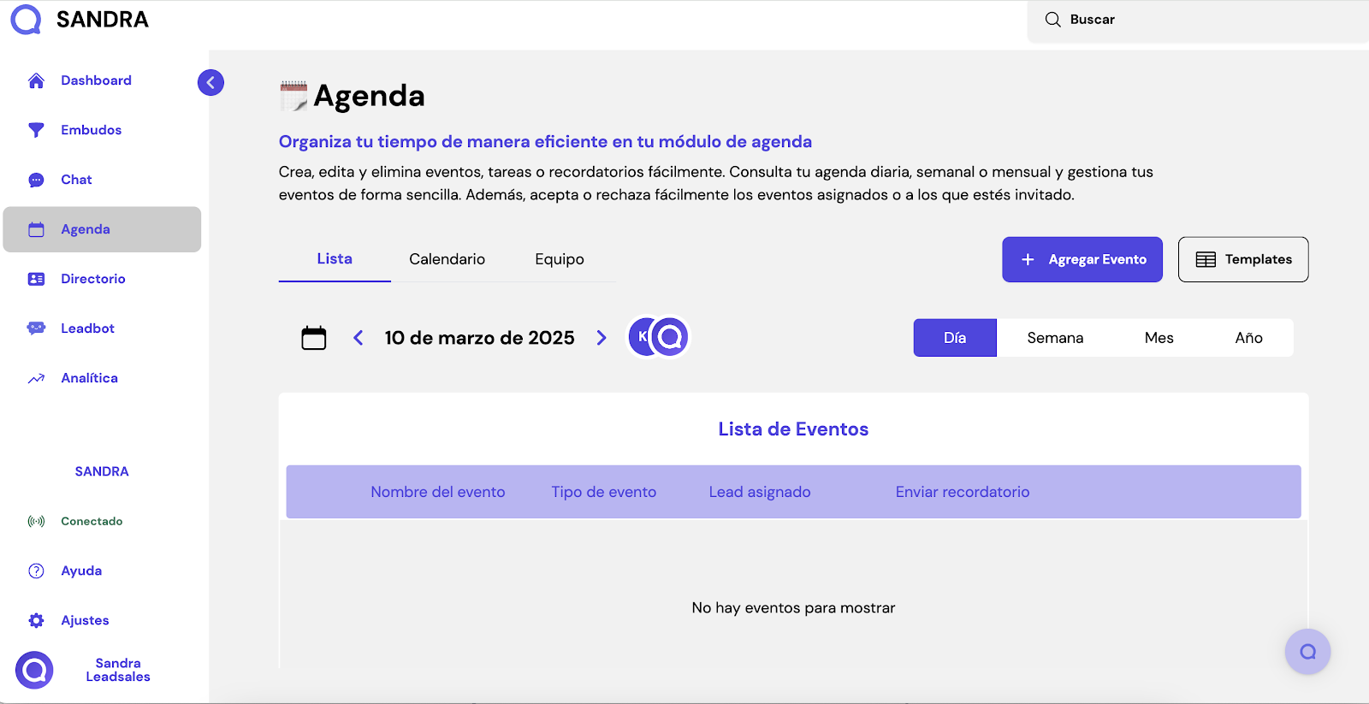The image size is (1369, 704).
Task: Open Analítica chart icon
Action: coord(36,378)
